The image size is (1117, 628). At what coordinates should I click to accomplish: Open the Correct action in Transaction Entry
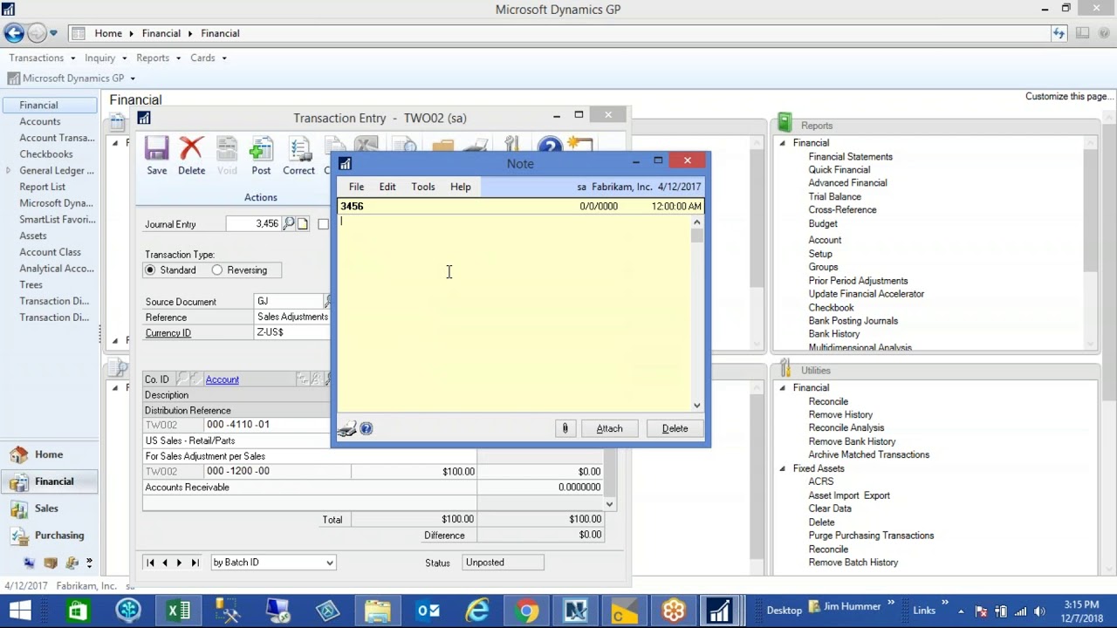298,156
